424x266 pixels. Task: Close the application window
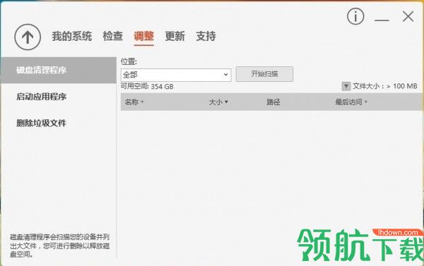point(408,16)
